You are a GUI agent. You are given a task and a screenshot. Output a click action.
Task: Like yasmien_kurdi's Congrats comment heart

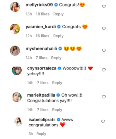(x=104, y=29)
